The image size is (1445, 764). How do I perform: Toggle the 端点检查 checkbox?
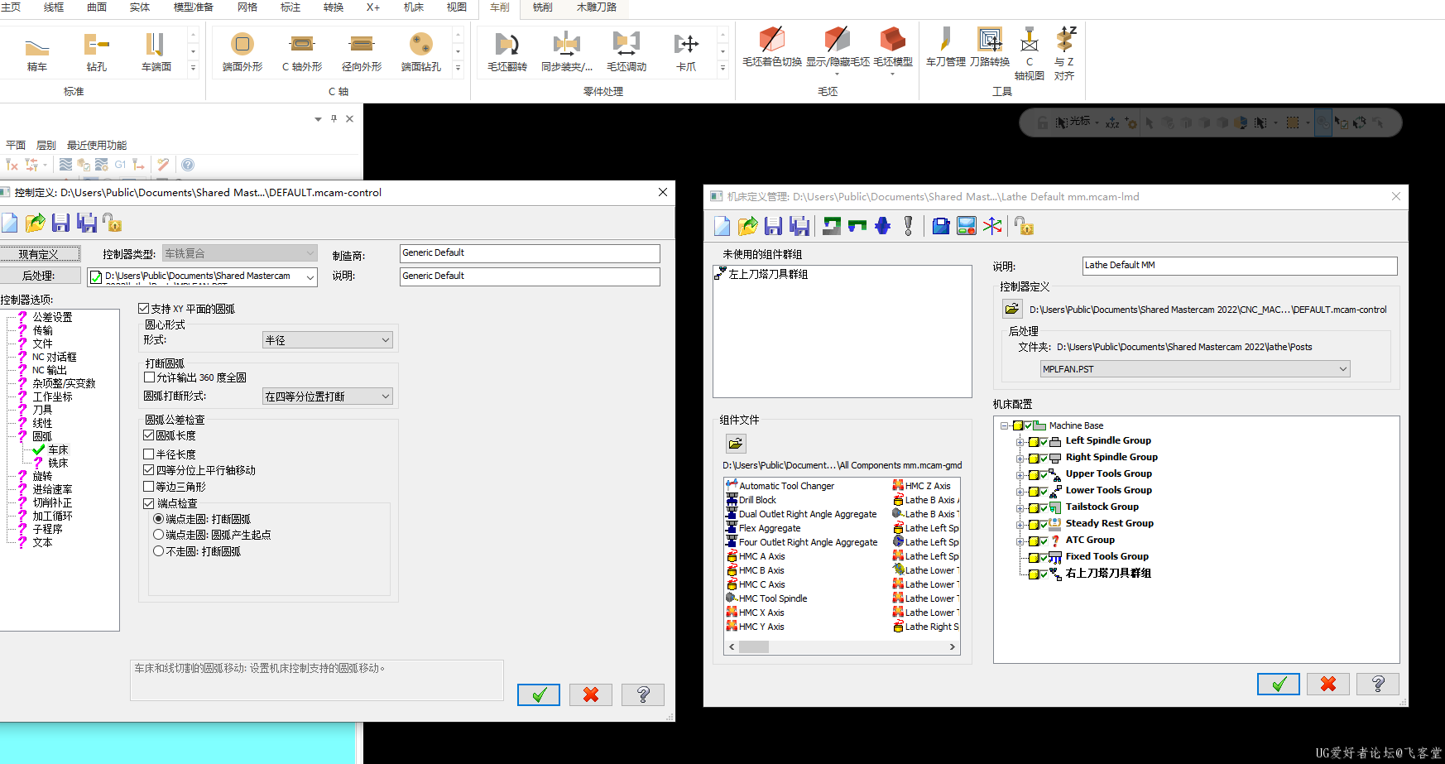point(149,503)
